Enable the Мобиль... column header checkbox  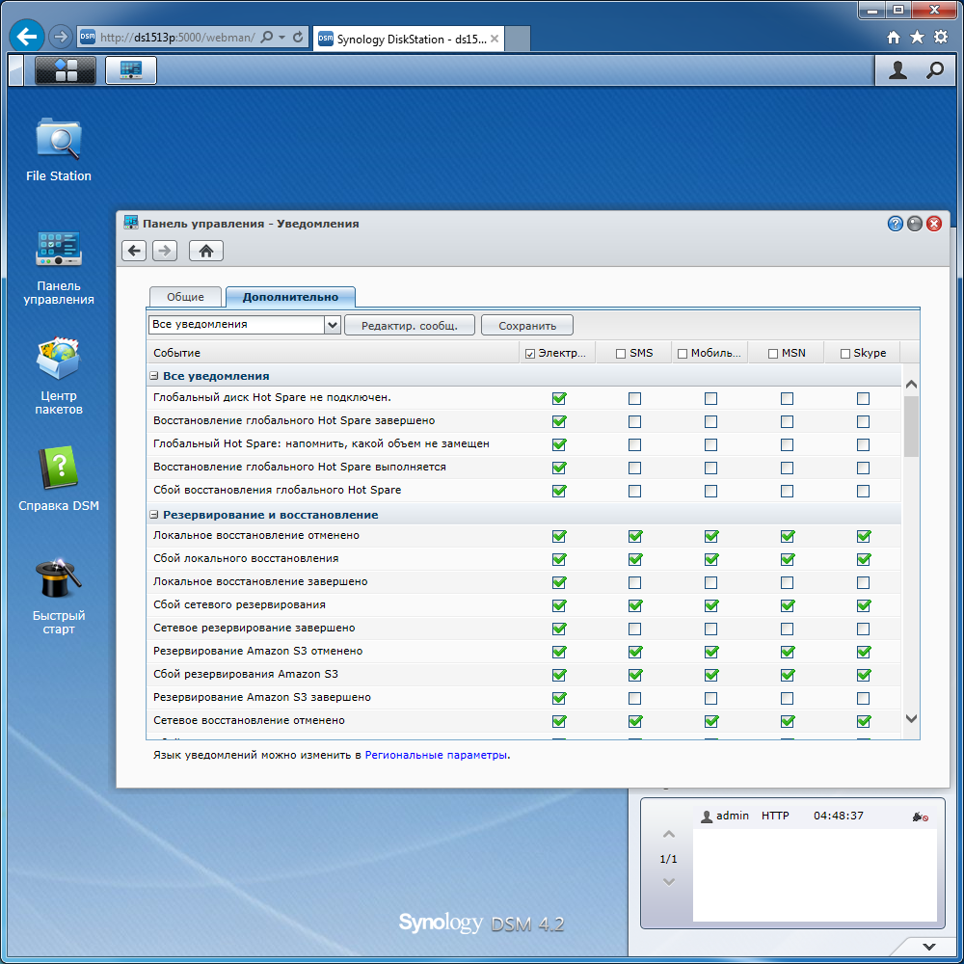[x=682, y=354]
